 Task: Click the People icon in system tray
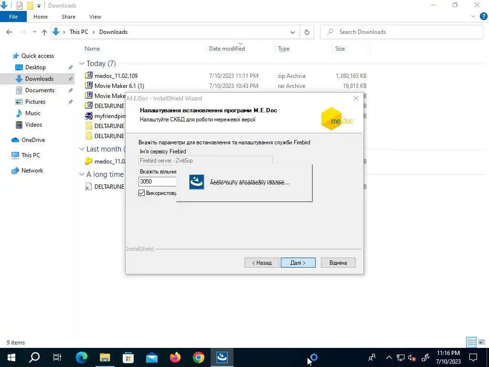(372, 357)
